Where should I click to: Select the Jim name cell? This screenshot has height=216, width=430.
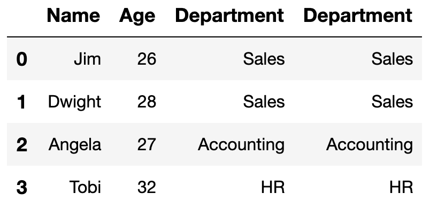[88, 59]
